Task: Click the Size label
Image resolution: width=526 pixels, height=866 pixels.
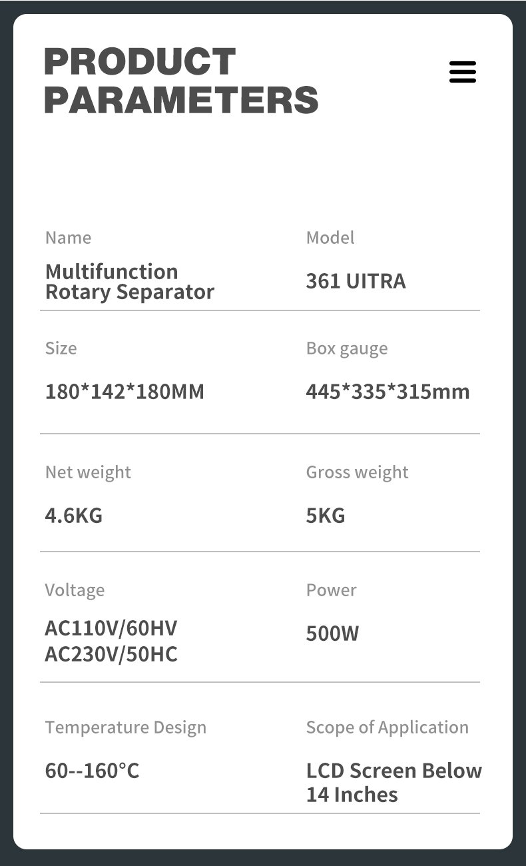Action: coord(61,348)
